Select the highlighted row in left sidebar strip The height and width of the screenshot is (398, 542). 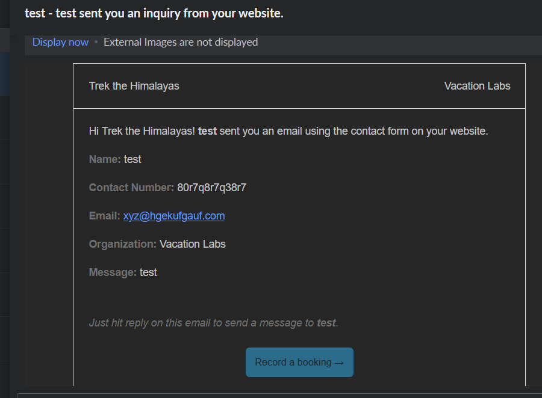click(x=4, y=73)
